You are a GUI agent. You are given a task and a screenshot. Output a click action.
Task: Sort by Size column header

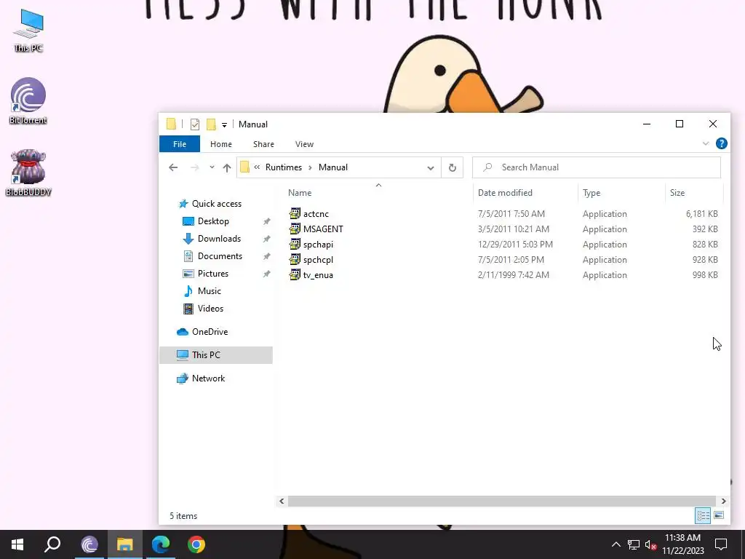[x=677, y=192]
